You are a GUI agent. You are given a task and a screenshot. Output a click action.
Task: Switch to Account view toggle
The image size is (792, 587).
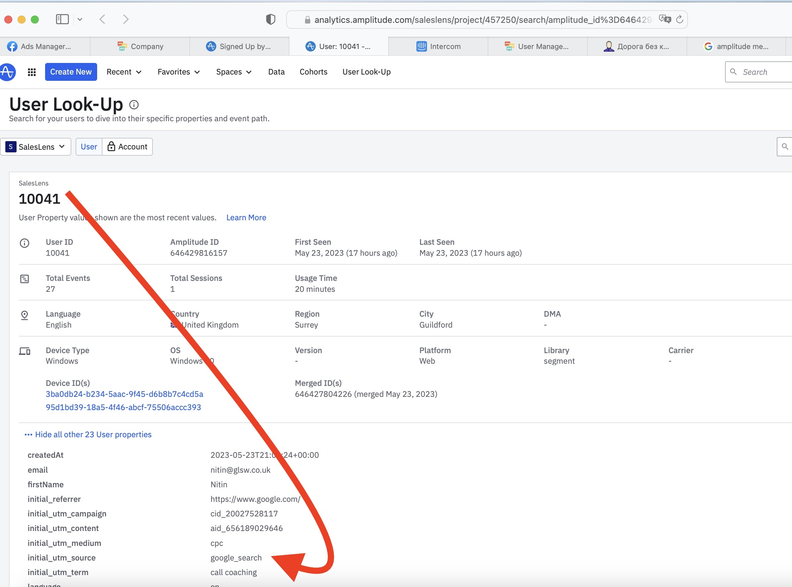[127, 147]
